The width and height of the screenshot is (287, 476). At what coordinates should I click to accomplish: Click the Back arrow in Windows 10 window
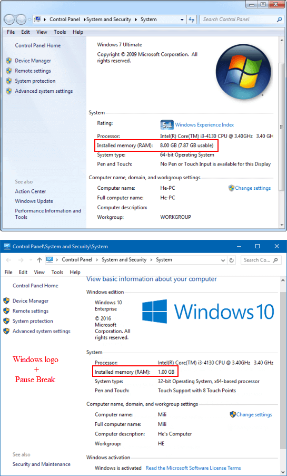[9, 260]
